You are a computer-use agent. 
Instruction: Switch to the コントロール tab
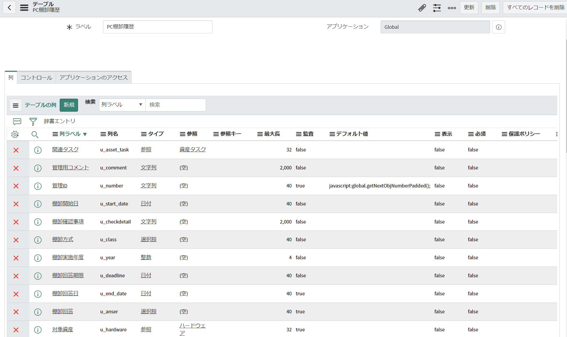(37, 78)
